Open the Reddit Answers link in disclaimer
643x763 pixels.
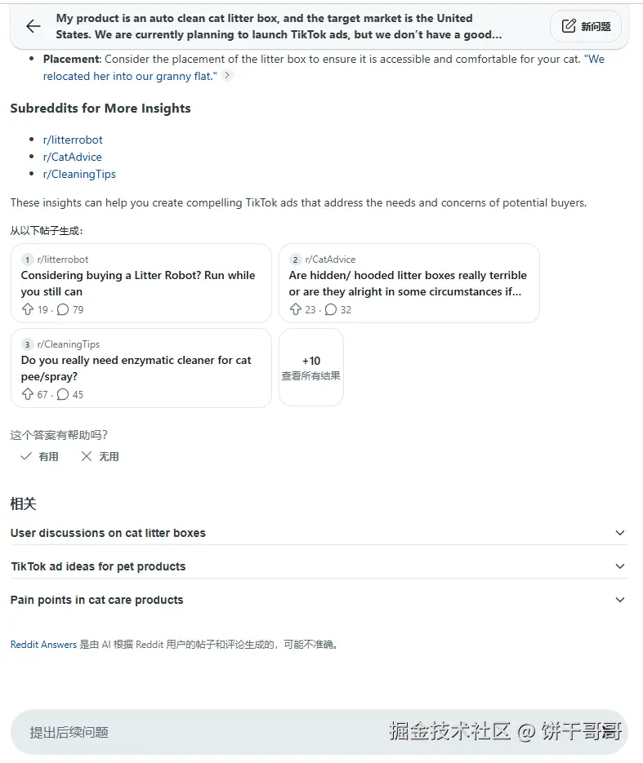pos(43,645)
